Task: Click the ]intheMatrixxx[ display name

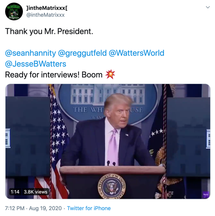Action: [47, 8]
